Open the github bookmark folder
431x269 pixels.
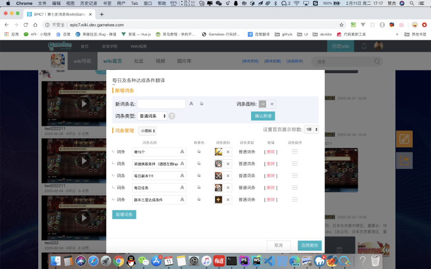283,34
